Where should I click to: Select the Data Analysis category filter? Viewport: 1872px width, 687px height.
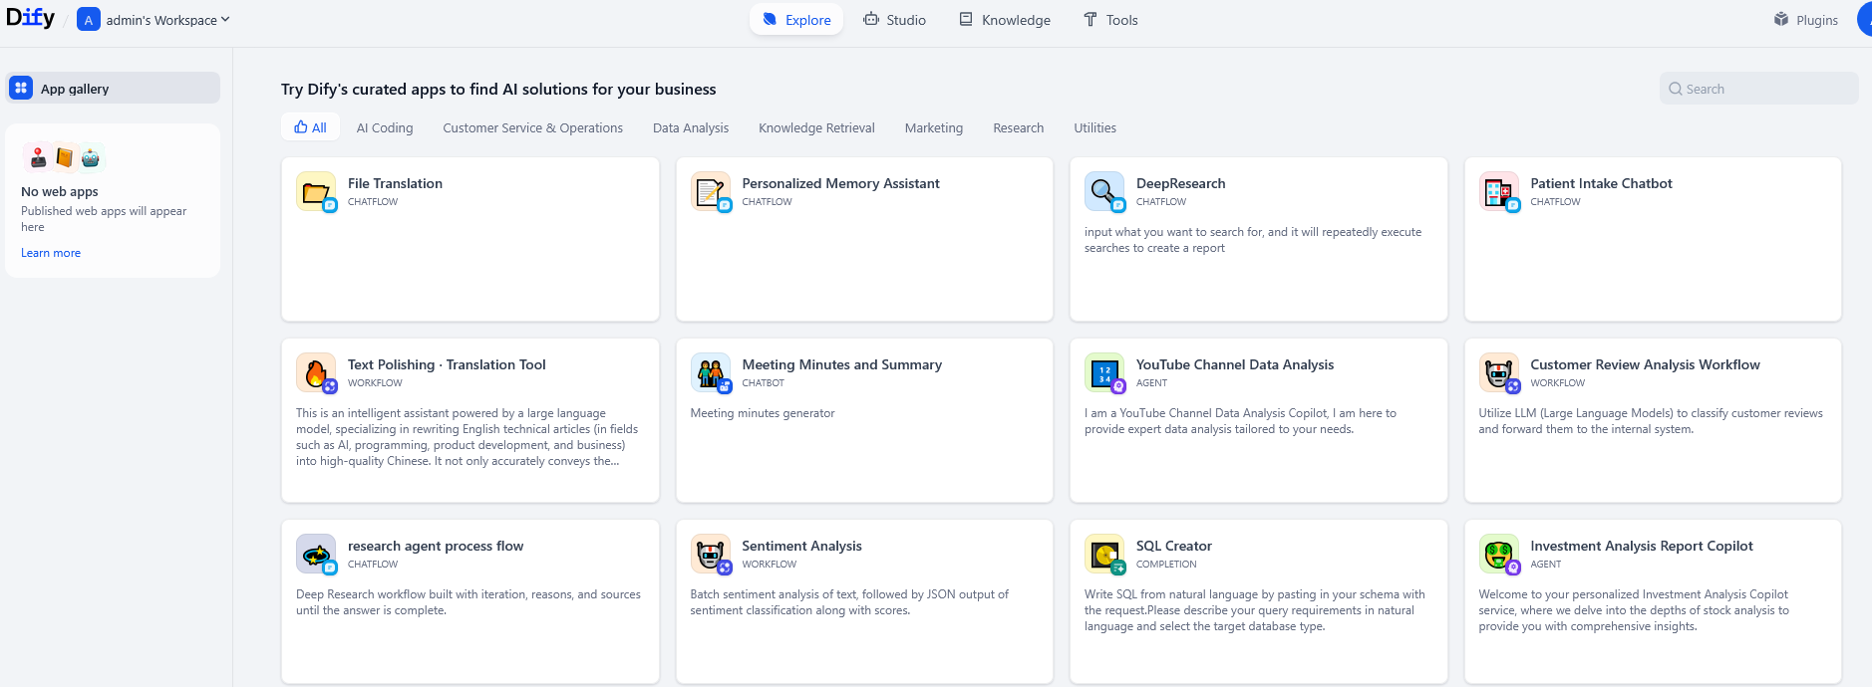click(x=691, y=127)
